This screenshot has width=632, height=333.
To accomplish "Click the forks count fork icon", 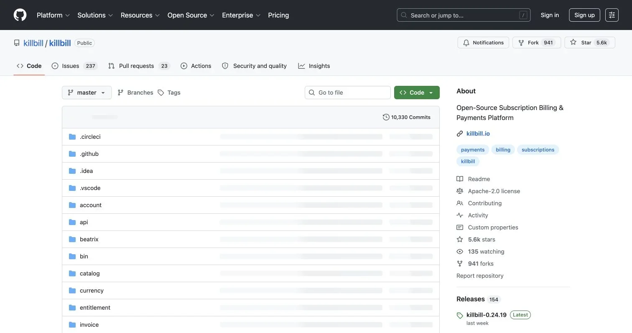I will coord(460,263).
